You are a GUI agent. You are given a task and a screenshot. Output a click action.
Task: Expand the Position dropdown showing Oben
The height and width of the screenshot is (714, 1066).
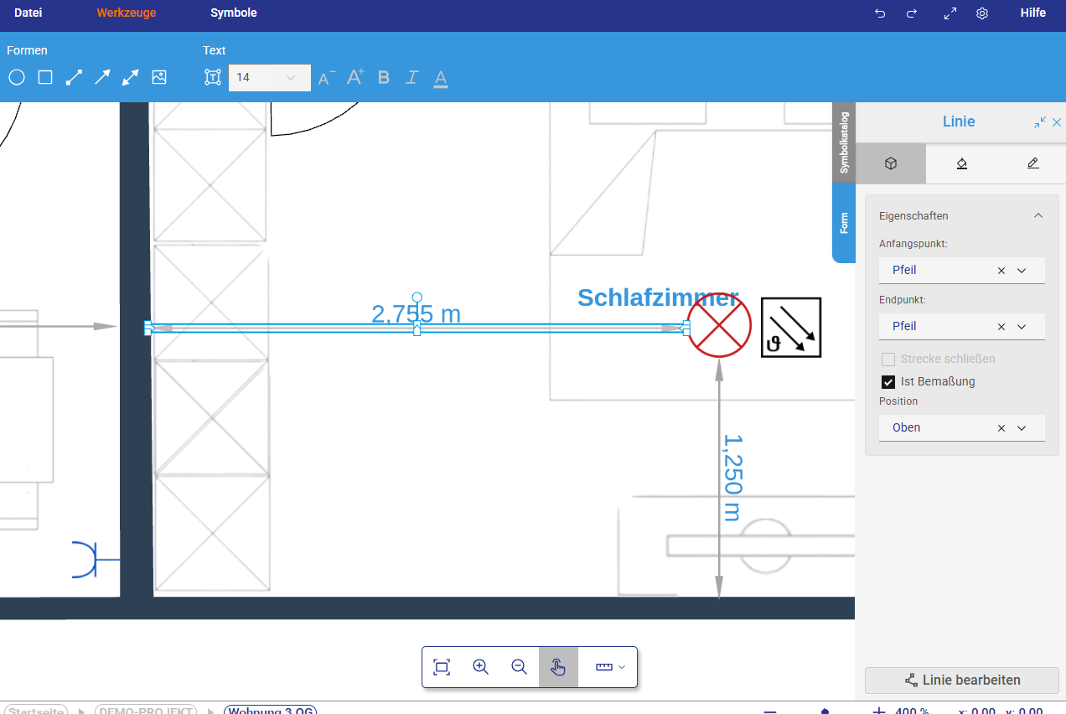[1022, 428]
